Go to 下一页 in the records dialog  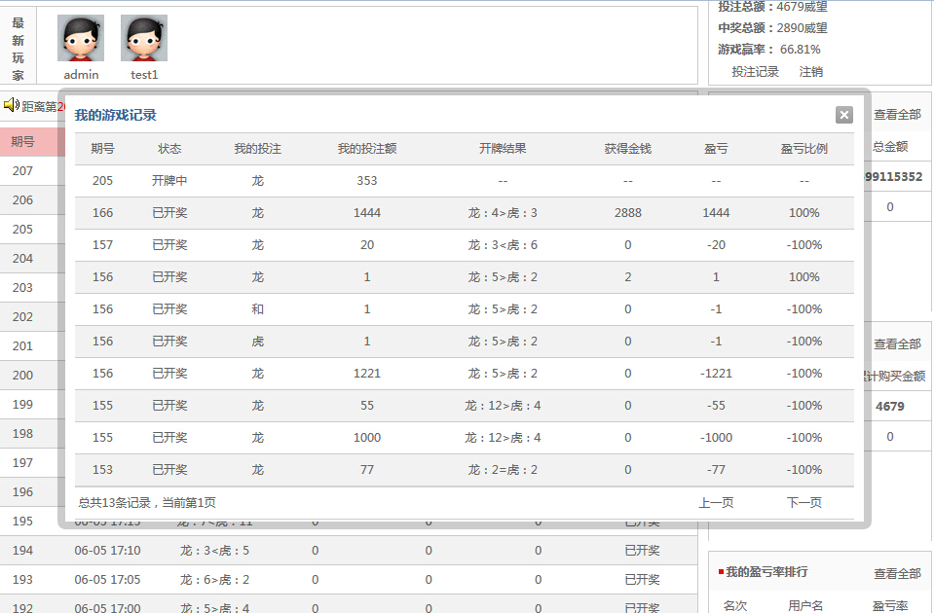(x=804, y=502)
